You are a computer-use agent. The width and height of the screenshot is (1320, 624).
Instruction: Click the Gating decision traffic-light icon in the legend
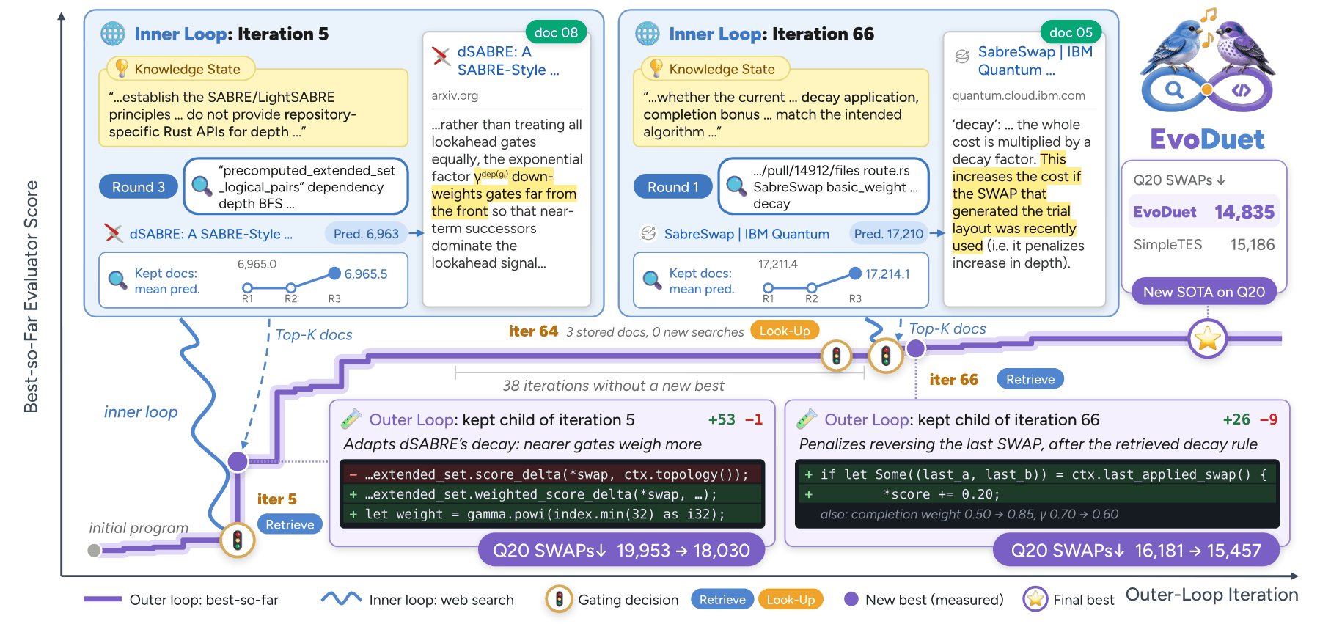point(559,599)
